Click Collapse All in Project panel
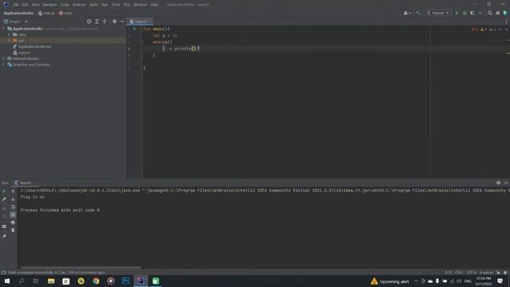The width and height of the screenshot is (510, 287). (104, 22)
